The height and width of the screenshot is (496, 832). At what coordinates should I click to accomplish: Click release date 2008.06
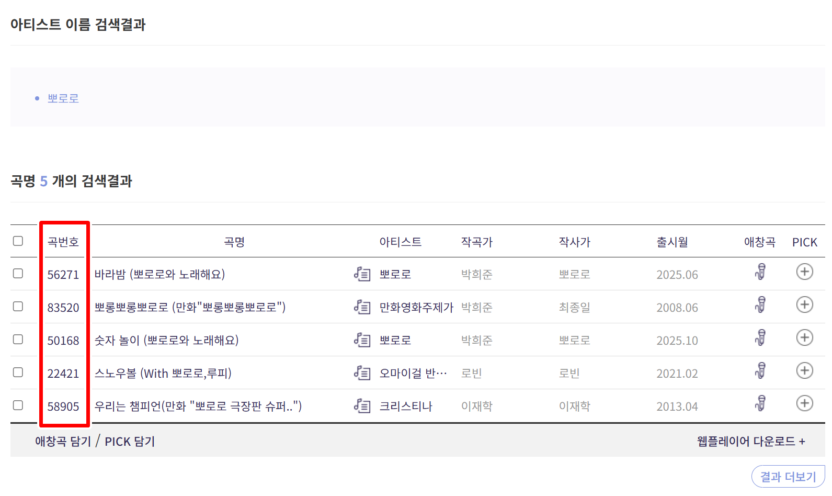click(677, 308)
